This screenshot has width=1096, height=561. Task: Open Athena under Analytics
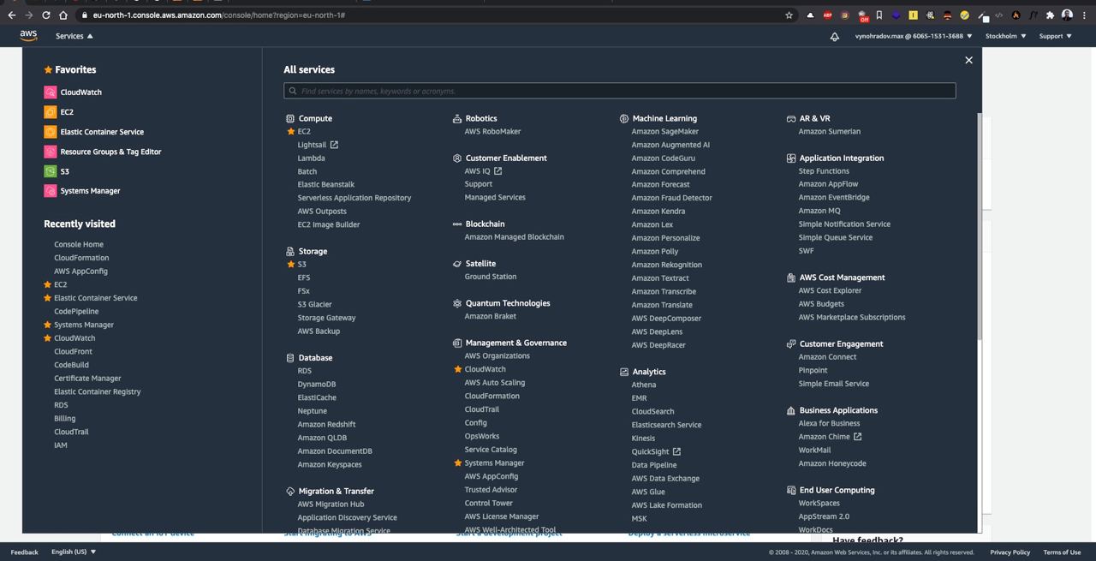[x=643, y=385]
